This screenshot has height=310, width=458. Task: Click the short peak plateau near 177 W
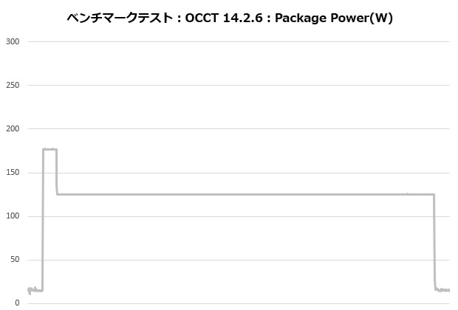pyautogui.click(x=49, y=149)
